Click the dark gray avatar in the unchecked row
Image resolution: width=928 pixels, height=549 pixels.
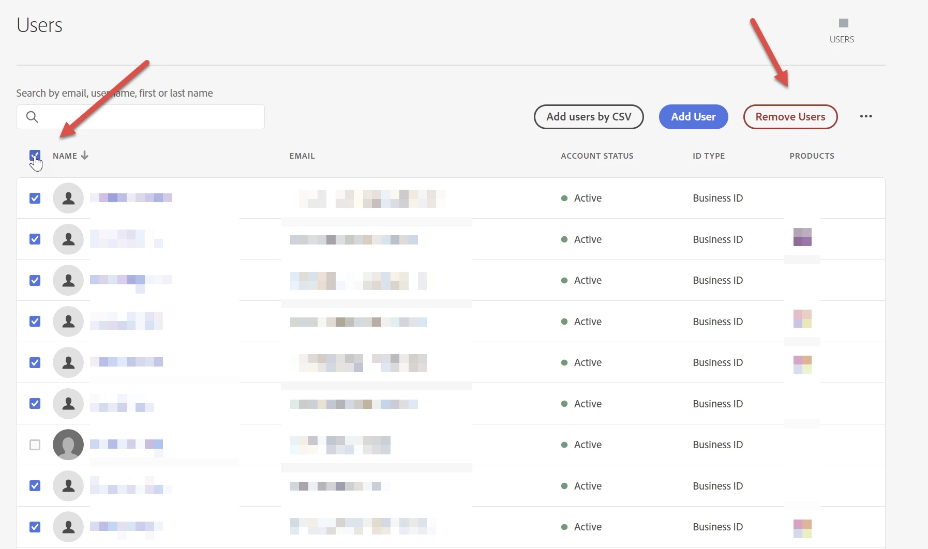pos(68,445)
